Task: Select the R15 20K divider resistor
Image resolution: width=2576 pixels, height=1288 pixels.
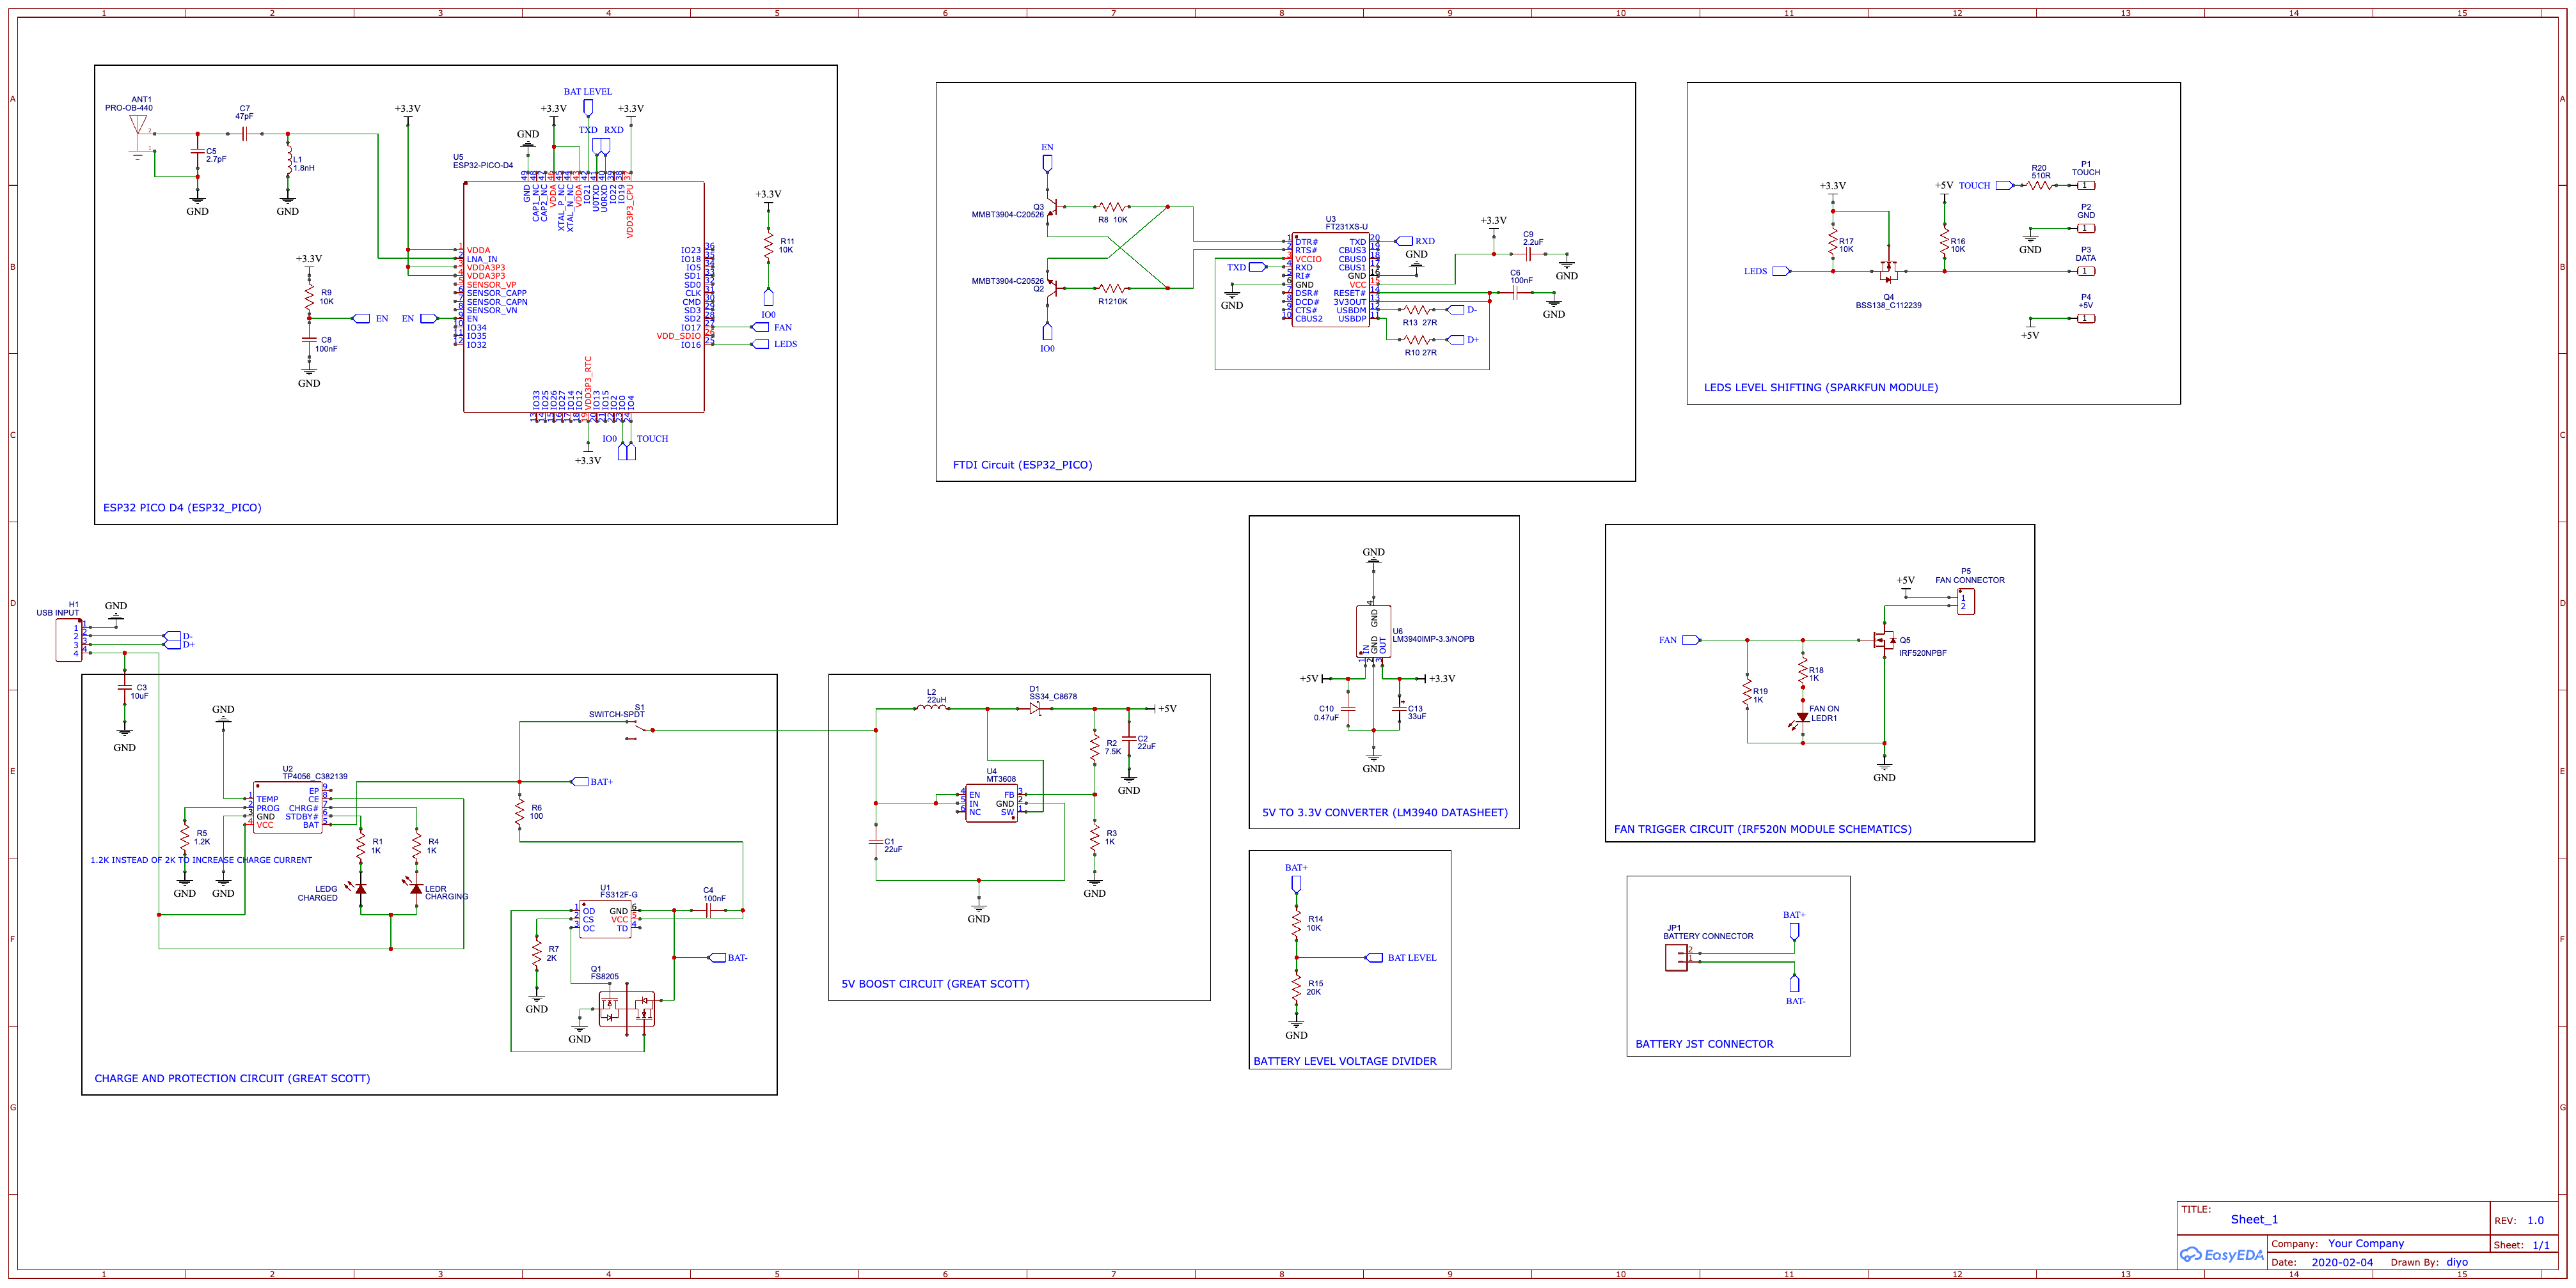Action: click(1296, 987)
